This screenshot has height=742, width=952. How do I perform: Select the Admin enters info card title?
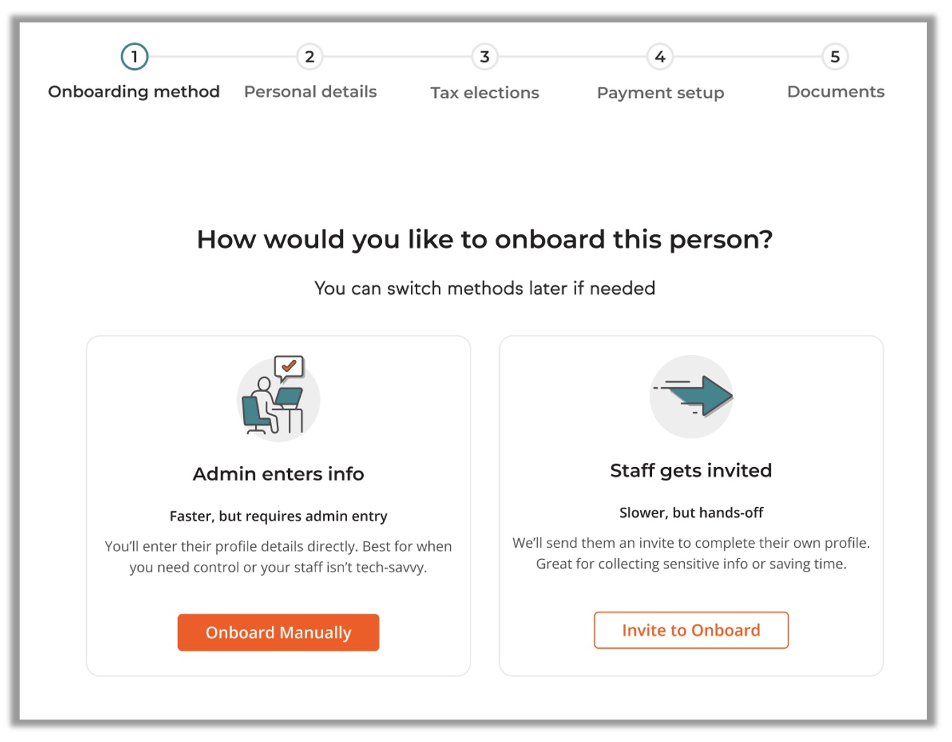click(x=278, y=474)
